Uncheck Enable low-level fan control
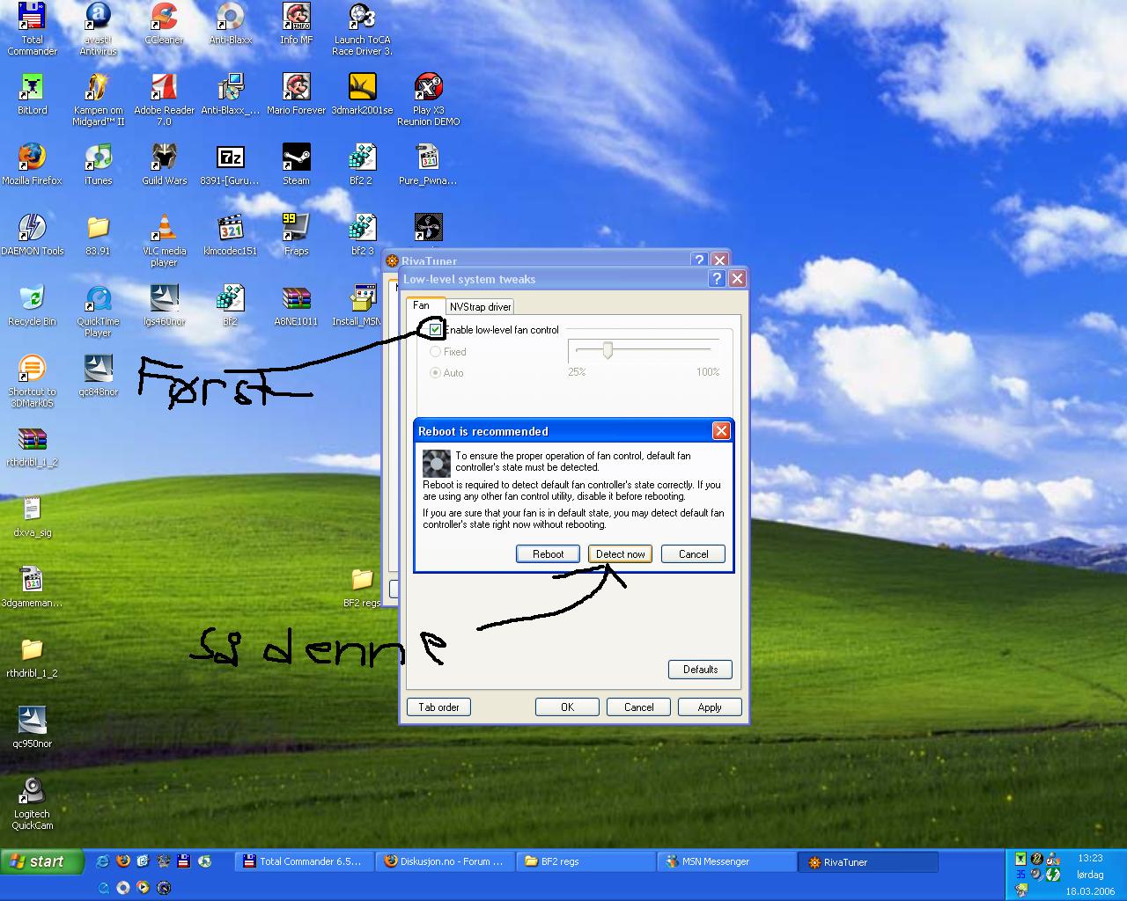Screen dimensions: 1127x901 [x=436, y=330]
